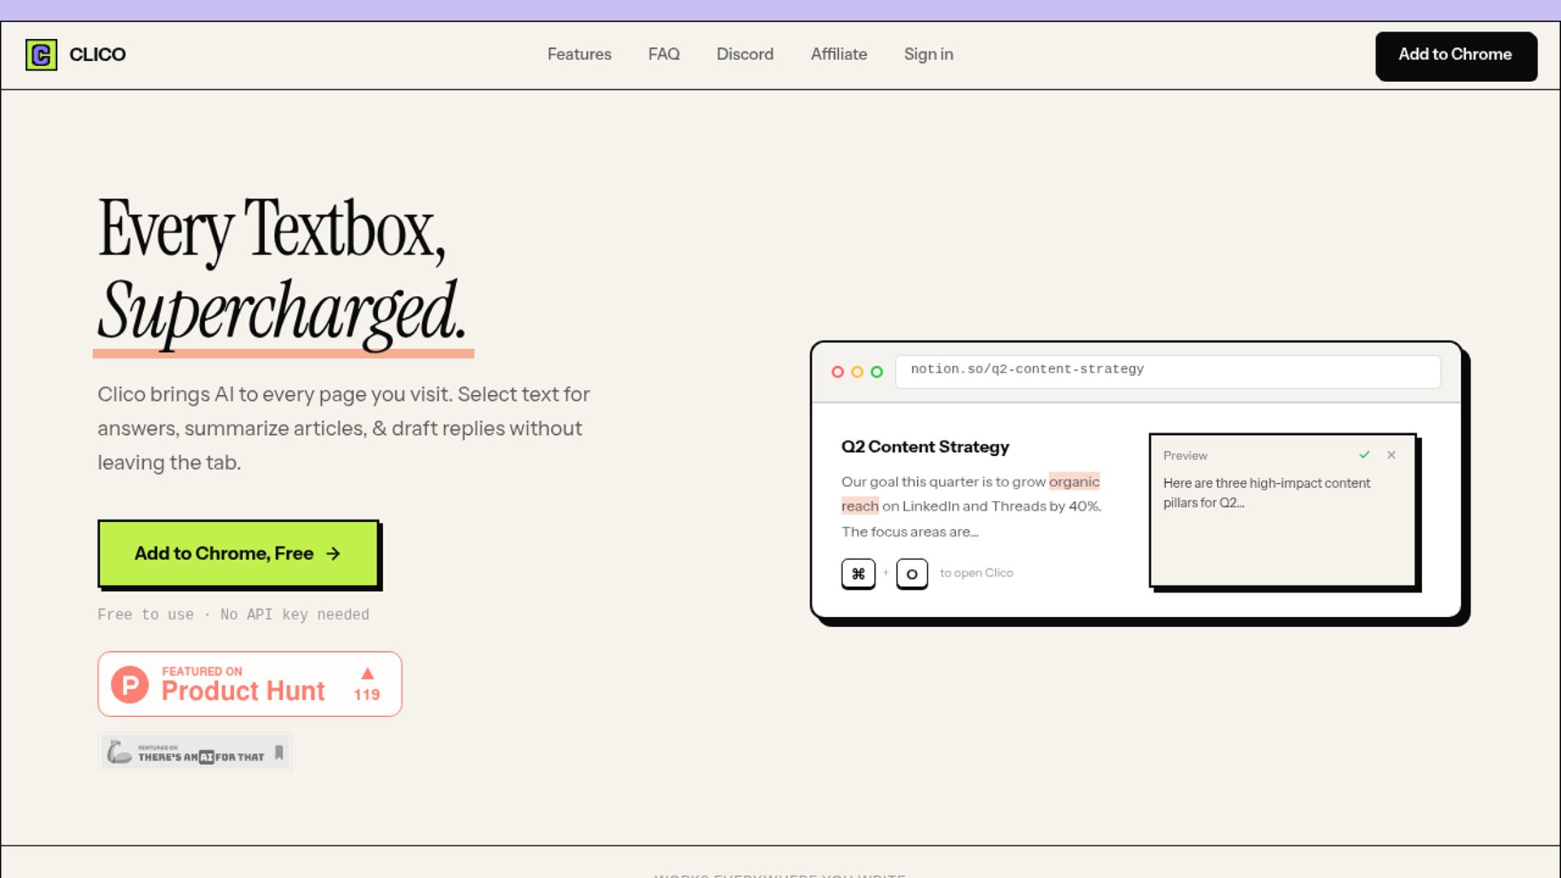This screenshot has height=878, width=1561.
Task: Dismiss the Preview panel with X icon
Action: click(x=1391, y=455)
